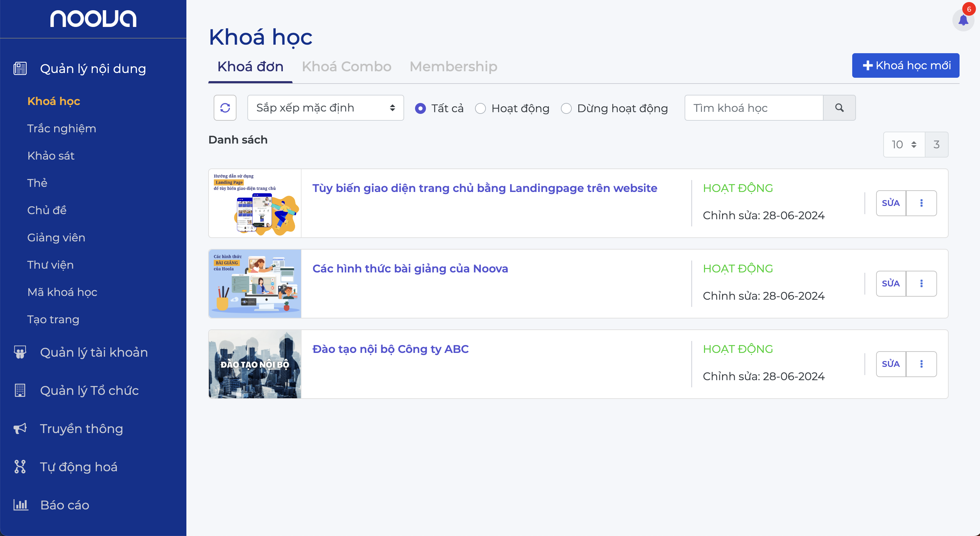Click the Truyền thông megaphone icon
980x536 pixels.
pos(20,428)
